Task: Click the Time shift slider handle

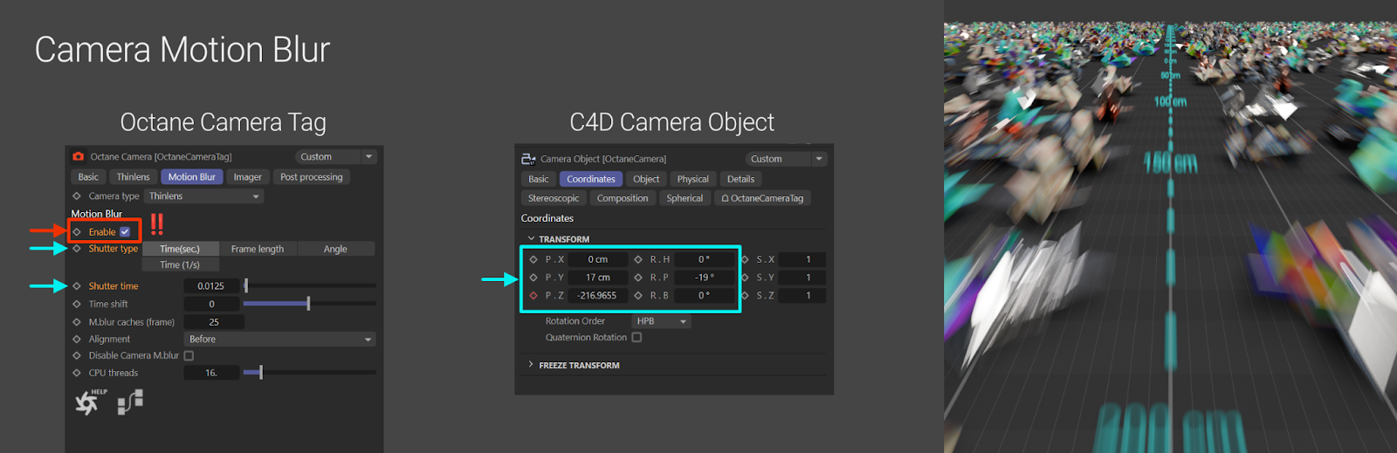Action: pos(308,304)
